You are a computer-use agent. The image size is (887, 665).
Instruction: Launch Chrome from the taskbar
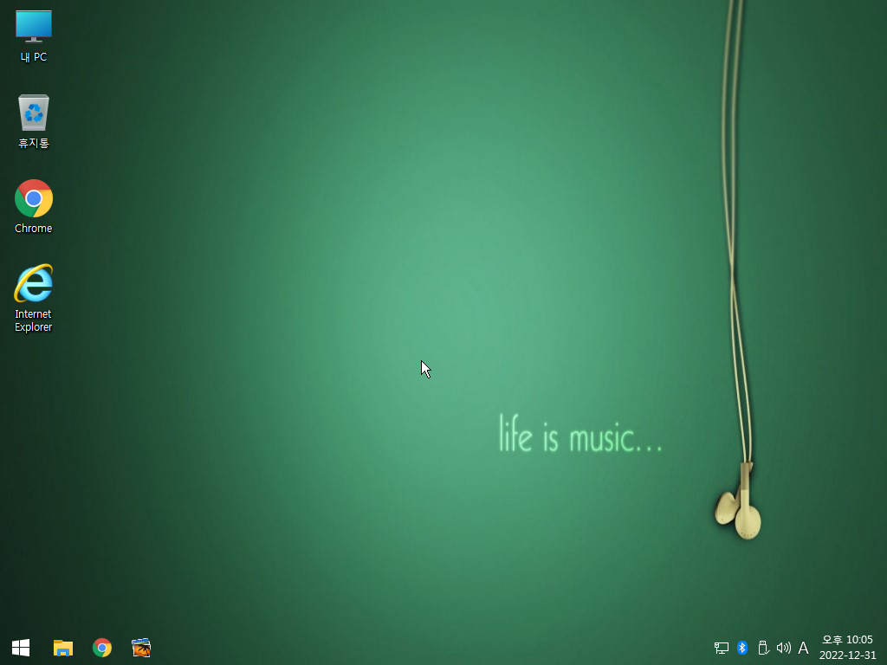[x=102, y=648]
